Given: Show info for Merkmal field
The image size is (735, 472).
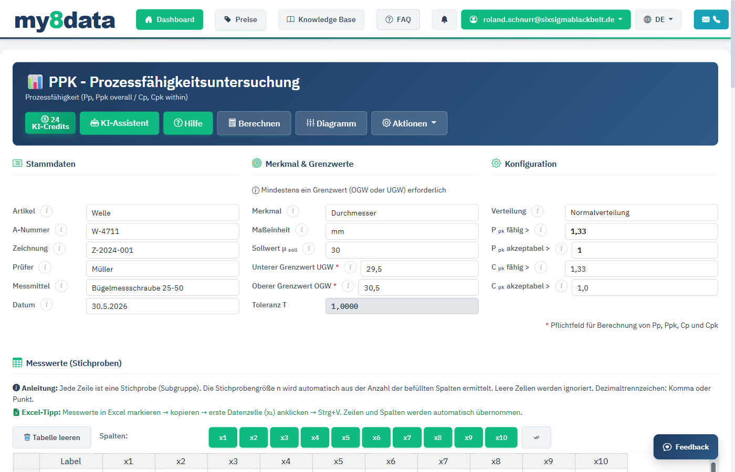Looking at the screenshot, I should click(x=293, y=211).
